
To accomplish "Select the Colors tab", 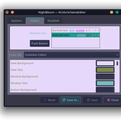I will click(35, 21).
